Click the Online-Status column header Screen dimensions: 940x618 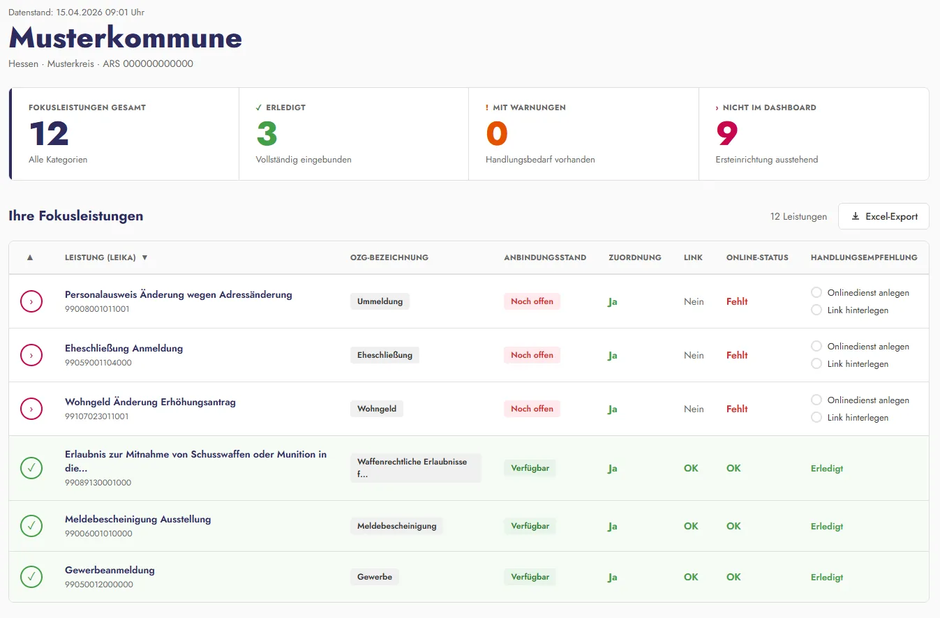pyautogui.click(x=757, y=257)
